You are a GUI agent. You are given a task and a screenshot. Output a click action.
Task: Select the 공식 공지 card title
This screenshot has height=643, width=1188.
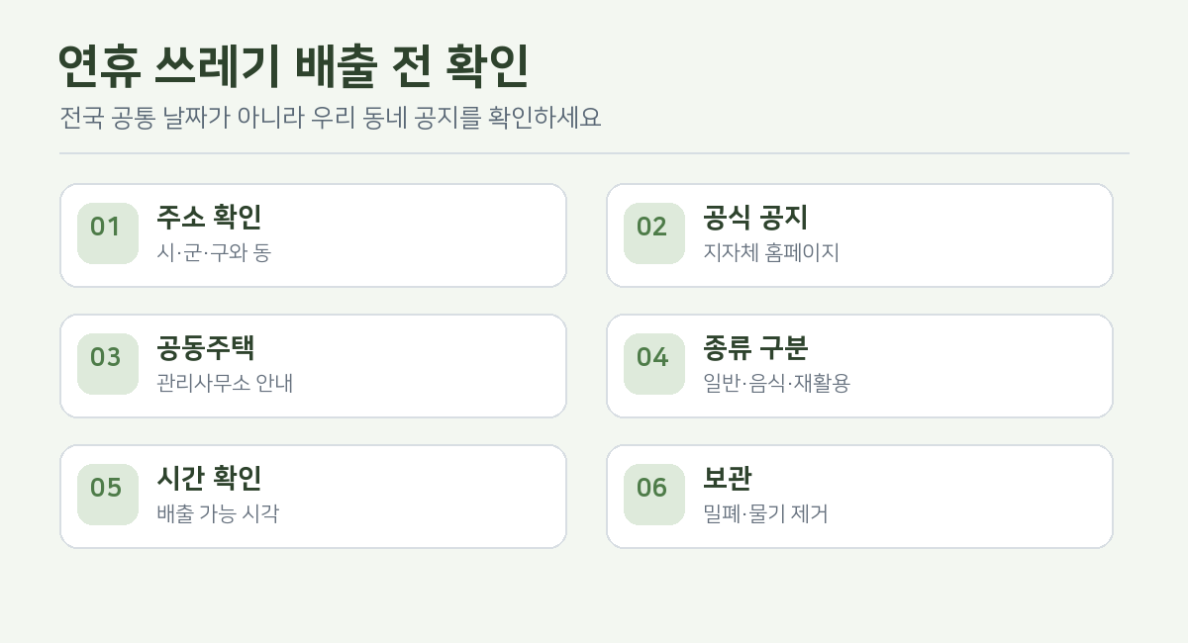pyautogui.click(x=755, y=218)
